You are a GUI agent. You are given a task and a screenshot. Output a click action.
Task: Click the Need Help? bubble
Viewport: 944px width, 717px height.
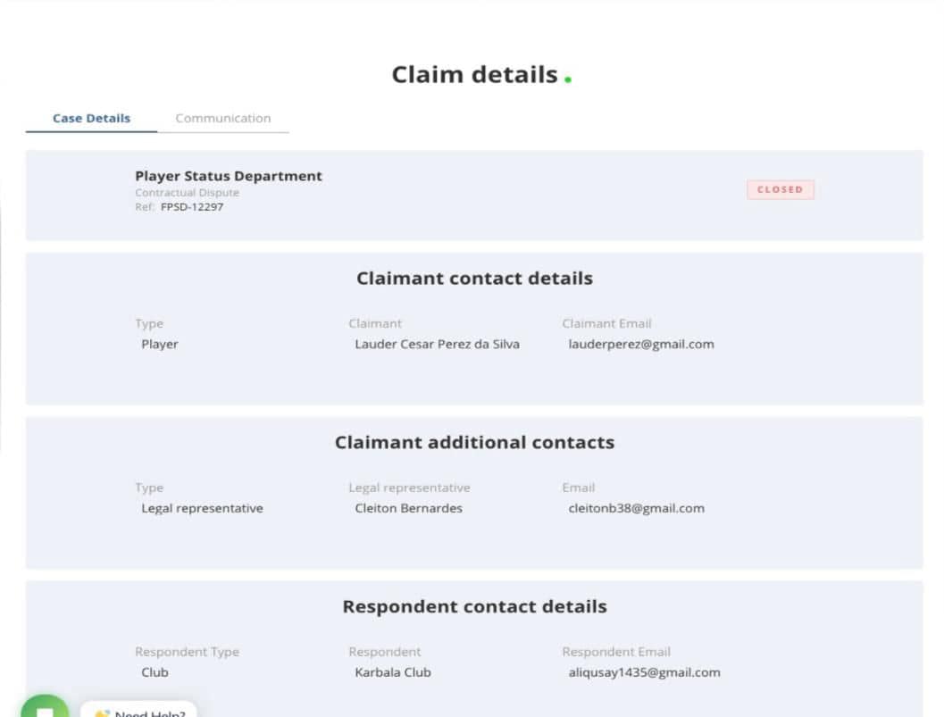[140, 712]
